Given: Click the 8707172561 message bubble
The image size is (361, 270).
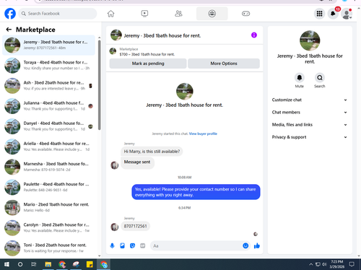Looking at the screenshot, I should [x=135, y=226].
